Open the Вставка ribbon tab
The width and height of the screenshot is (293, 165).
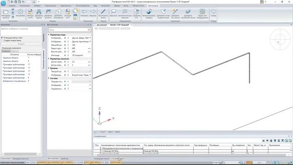[37, 6]
